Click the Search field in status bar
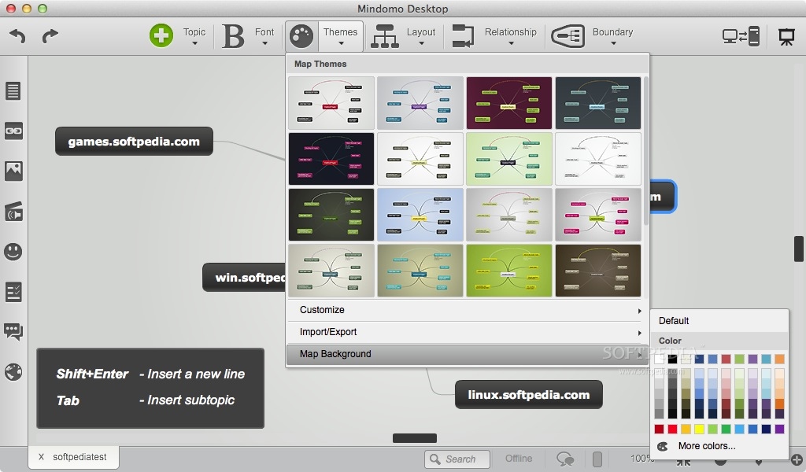 point(457,459)
